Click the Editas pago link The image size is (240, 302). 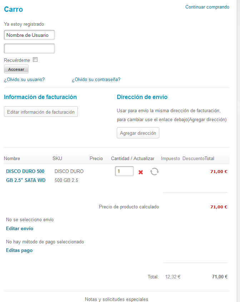coord(19,251)
